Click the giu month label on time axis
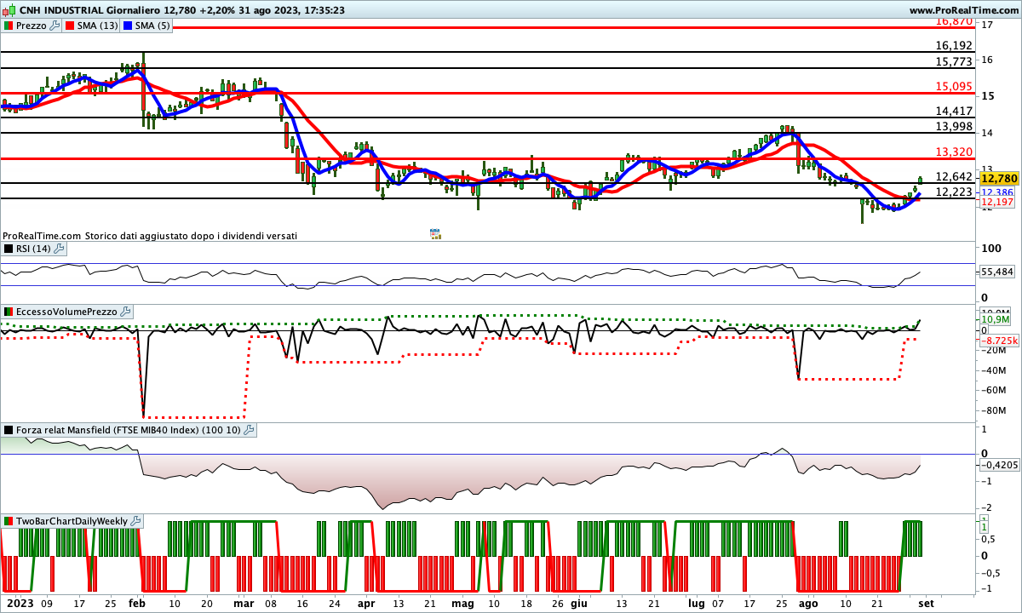Image resolution: width=1022 pixels, height=613 pixels. coord(578,603)
